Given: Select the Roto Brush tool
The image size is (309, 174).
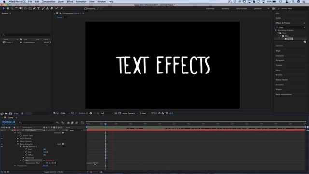Looking at the screenshot, I should (57, 9).
